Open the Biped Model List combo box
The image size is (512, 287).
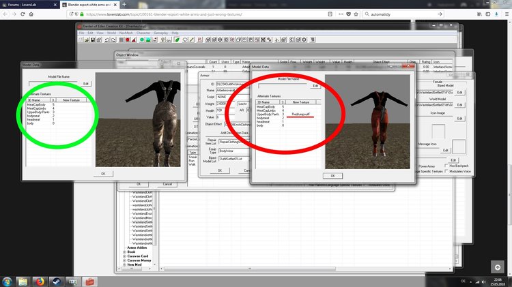tap(233, 159)
